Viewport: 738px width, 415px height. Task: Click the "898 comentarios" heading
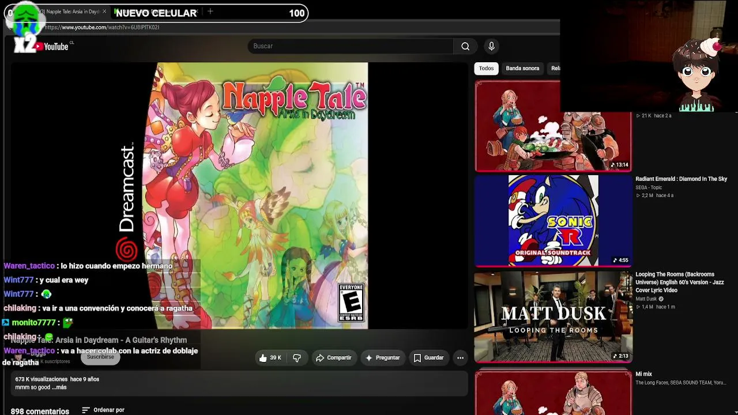click(40, 412)
